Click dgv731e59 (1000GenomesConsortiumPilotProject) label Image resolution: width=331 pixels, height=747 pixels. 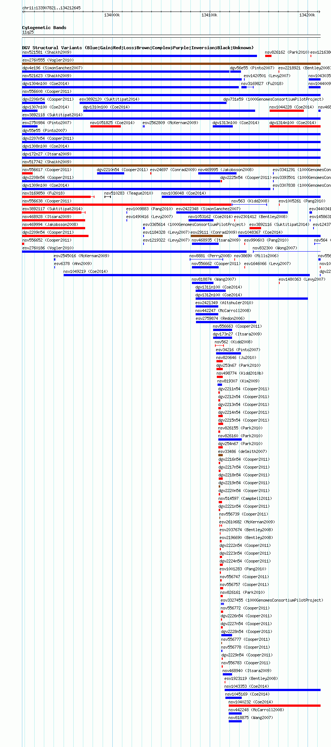[273, 99]
